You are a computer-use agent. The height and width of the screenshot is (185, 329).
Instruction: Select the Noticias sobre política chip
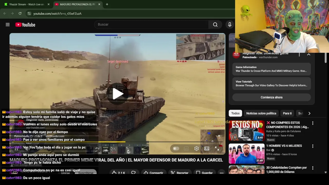[261, 113]
